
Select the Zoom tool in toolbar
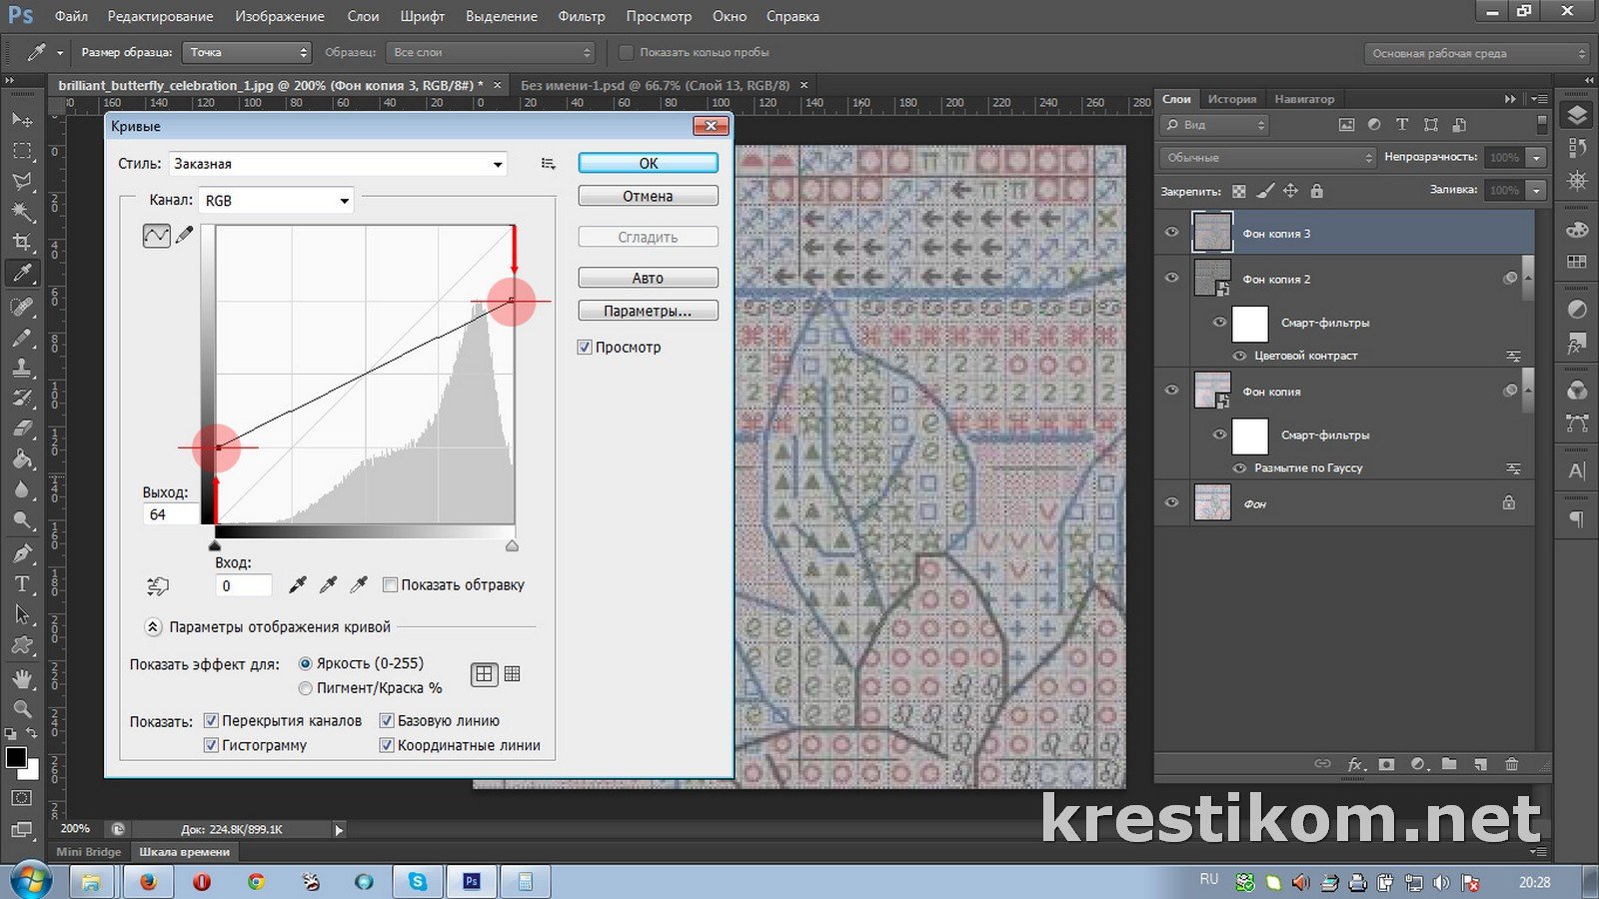(21, 709)
